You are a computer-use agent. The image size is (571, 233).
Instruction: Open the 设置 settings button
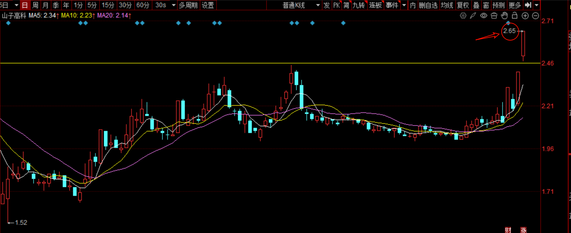[x=208, y=5]
